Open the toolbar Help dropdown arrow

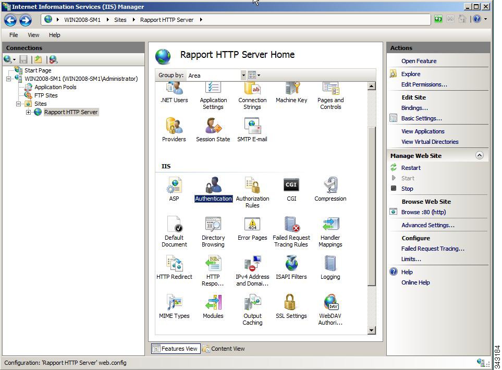pos(485,19)
